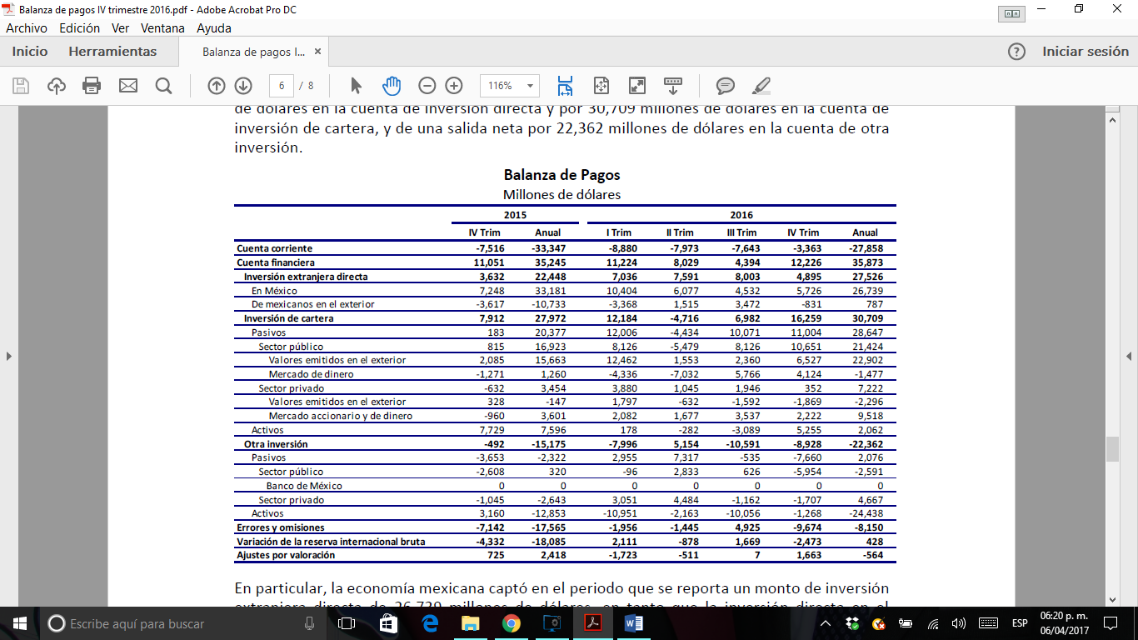Click the scrollbar up arrow
Image resolution: width=1138 pixels, height=640 pixels.
[1112, 120]
